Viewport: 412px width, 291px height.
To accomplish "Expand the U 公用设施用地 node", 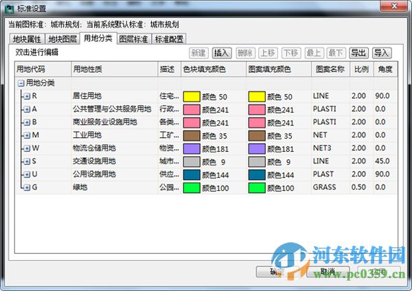I will pos(27,174).
